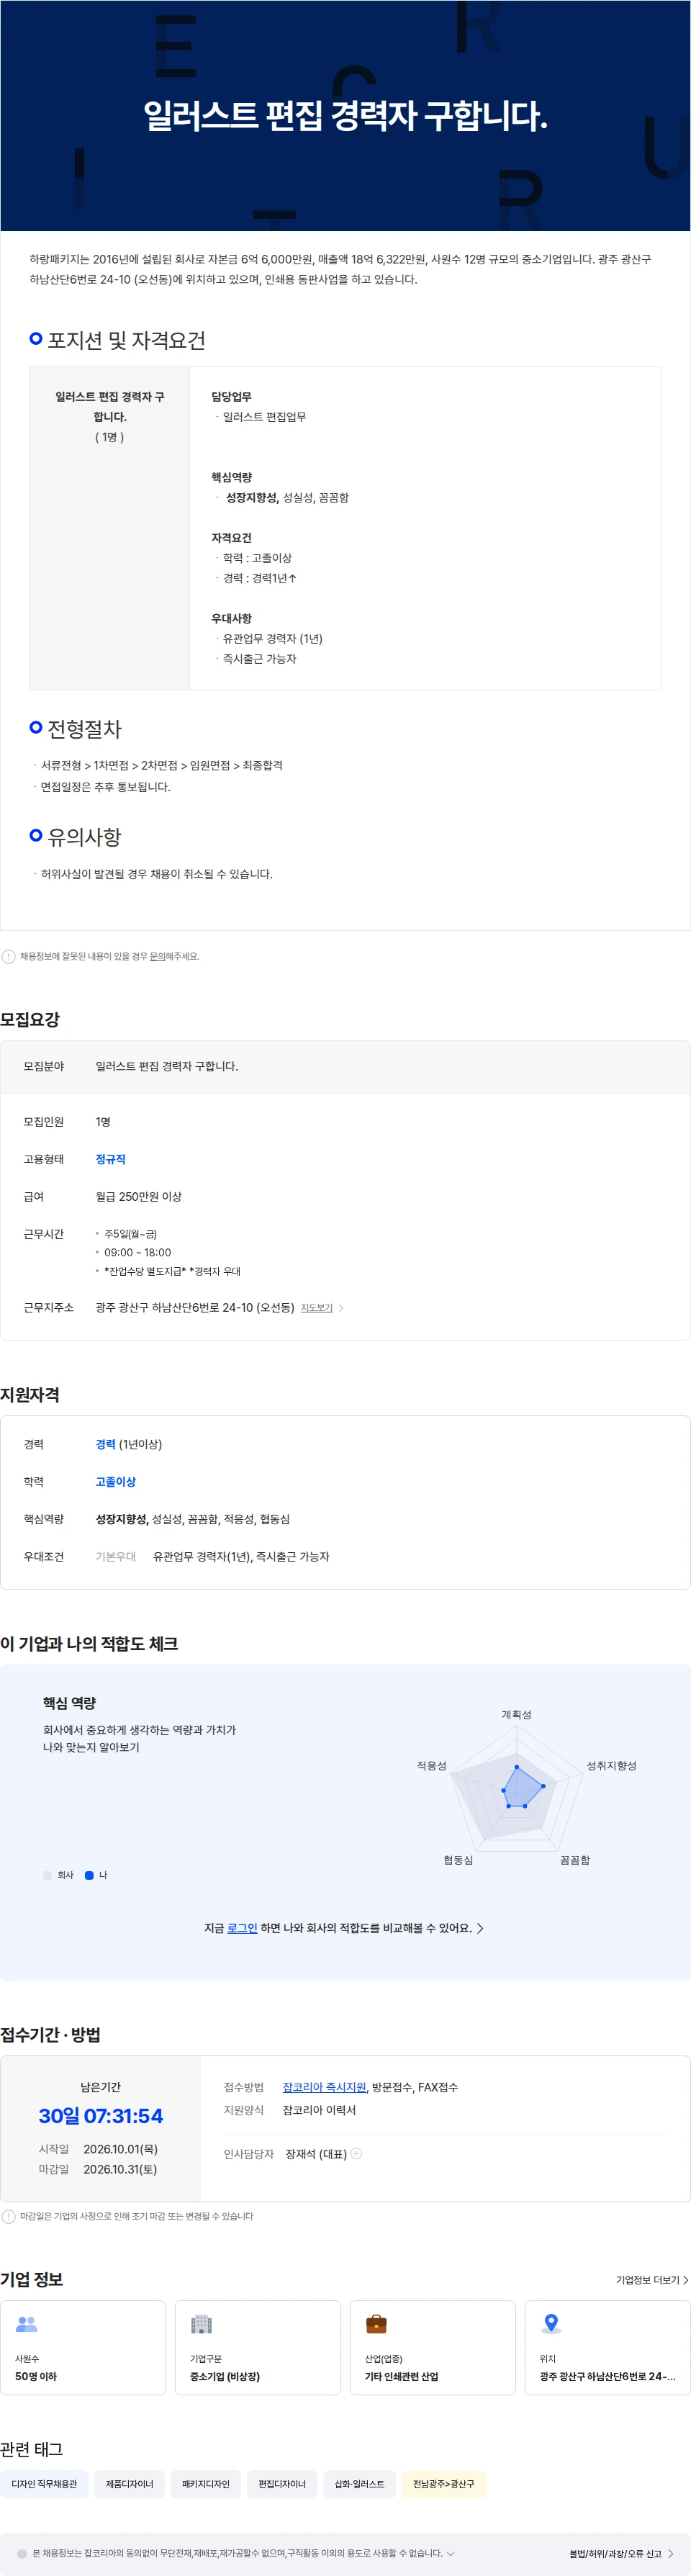Click the 계획성 label on the chart
The height and width of the screenshot is (2576, 691).
coord(516,1714)
